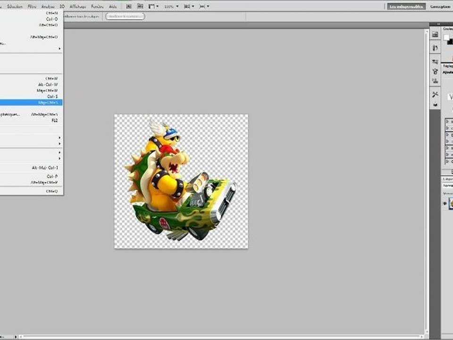Open the screen mode dropdown

204,6
